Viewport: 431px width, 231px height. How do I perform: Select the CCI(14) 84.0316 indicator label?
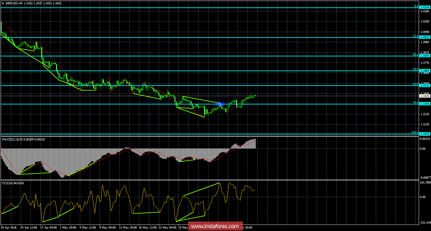click(13, 183)
